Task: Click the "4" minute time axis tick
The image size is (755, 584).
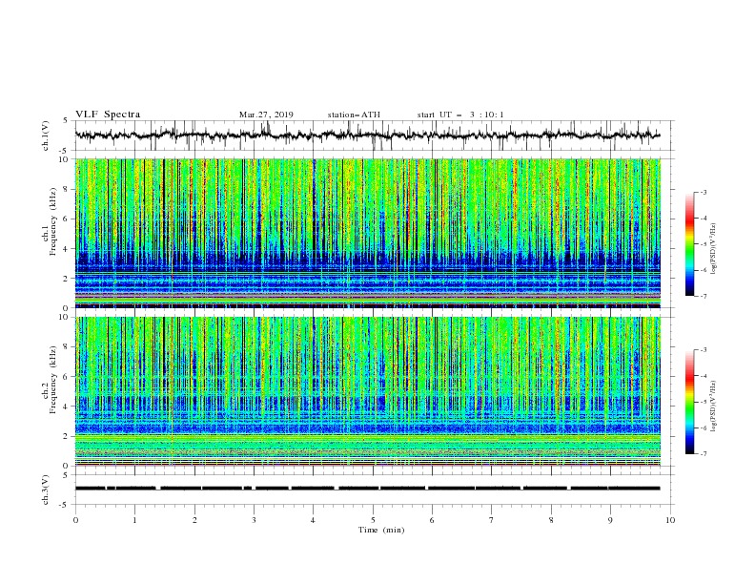Action: [313, 520]
